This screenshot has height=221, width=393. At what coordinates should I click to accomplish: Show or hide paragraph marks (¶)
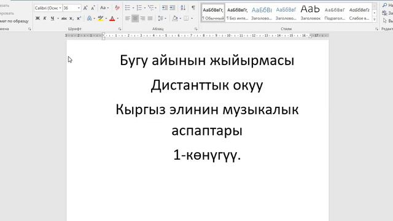coord(193,8)
